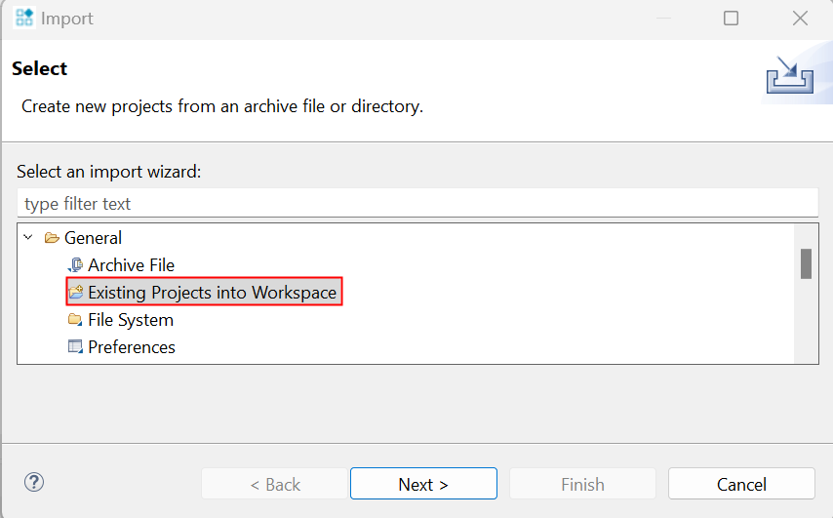
Task: Choose the File System import label
Action: pyautogui.click(x=130, y=320)
